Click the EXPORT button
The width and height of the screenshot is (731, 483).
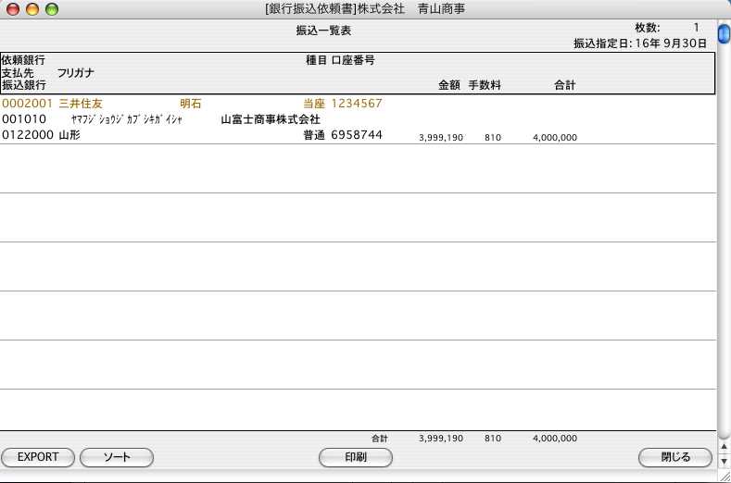[38, 457]
